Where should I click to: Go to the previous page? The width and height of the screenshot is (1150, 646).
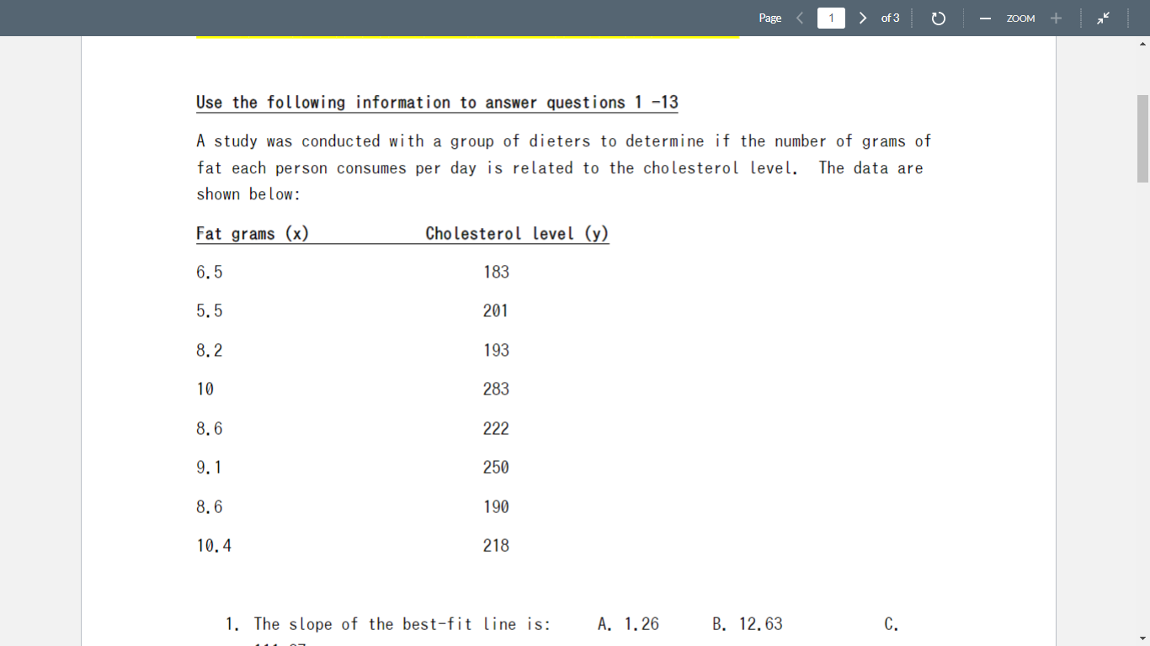(x=799, y=17)
